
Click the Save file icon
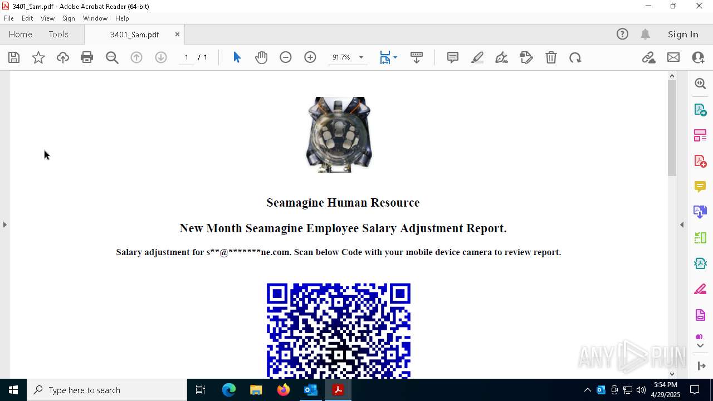(x=14, y=57)
